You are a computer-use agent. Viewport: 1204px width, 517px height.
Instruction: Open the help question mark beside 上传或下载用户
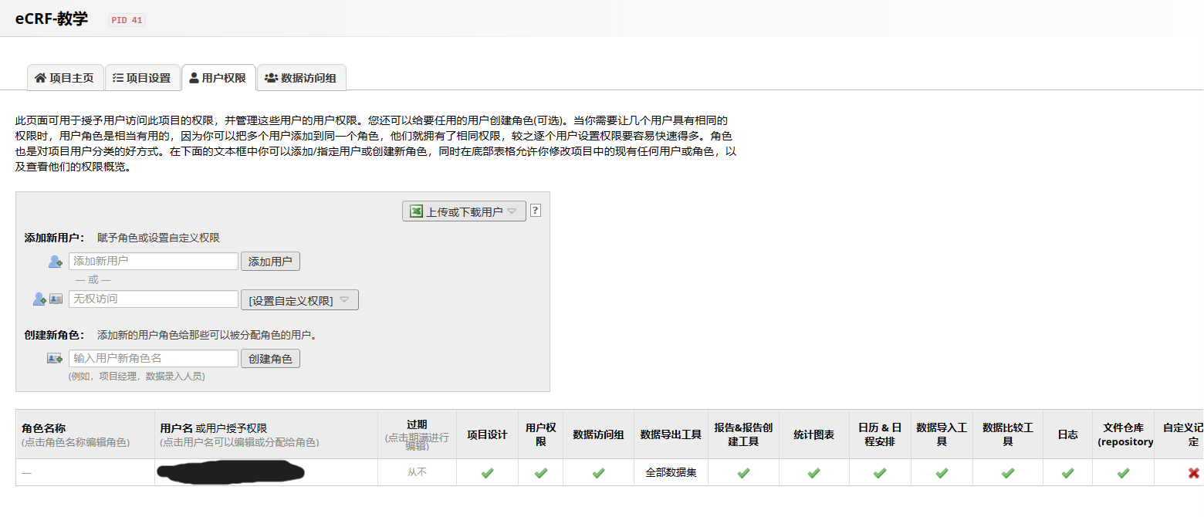pyautogui.click(x=535, y=210)
